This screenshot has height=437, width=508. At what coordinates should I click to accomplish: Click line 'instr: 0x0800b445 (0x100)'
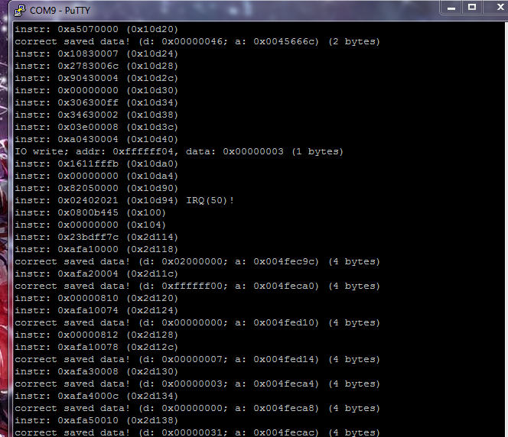click(x=90, y=213)
